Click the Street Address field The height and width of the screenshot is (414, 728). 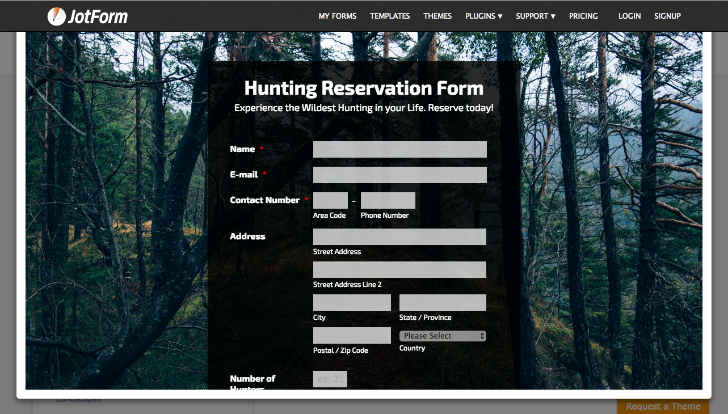[x=399, y=236]
